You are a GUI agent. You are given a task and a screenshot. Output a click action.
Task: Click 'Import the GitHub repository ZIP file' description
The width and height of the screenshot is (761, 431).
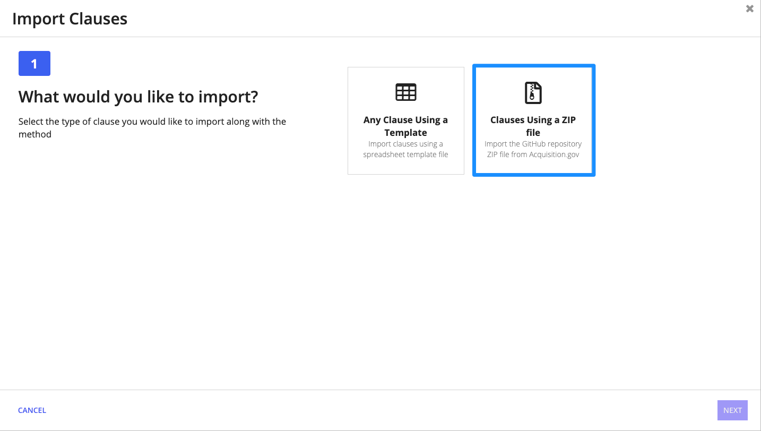533,149
